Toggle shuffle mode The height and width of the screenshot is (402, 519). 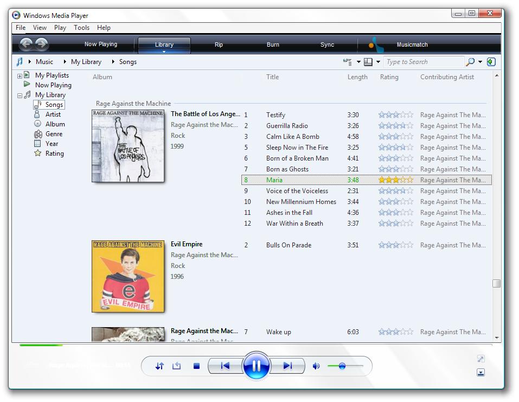click(x=159, y=366)
